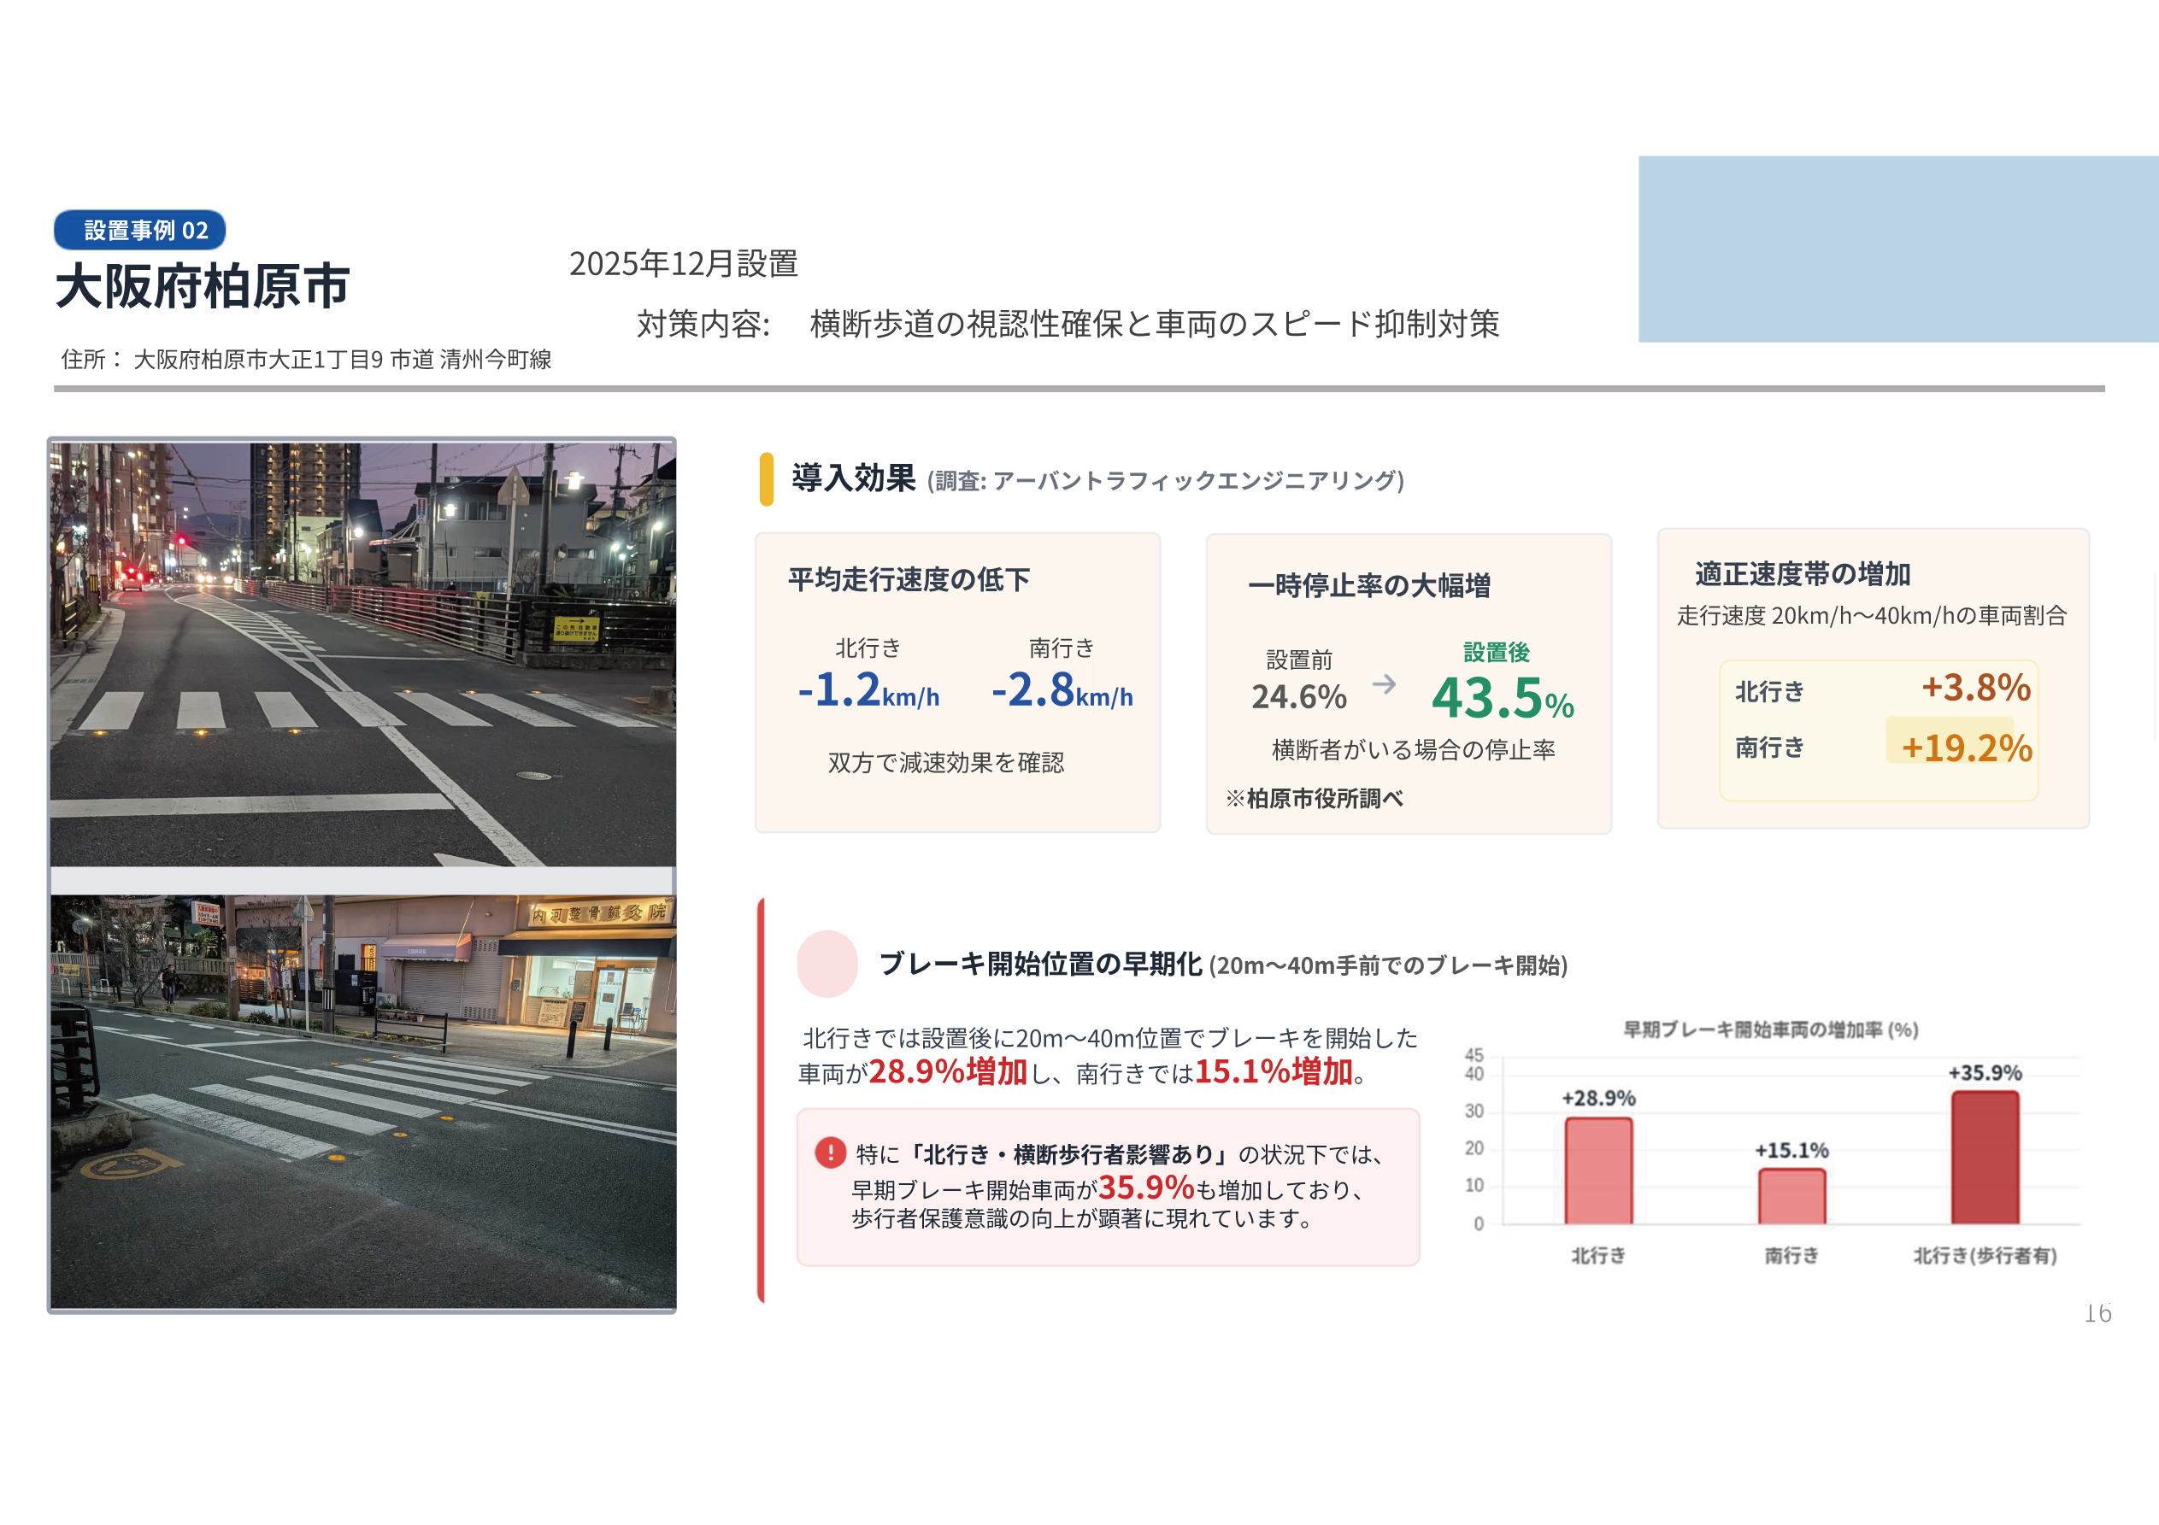Viewport: 2159px width, 1525px height.
Task: Click the 43.5% 設置後 green value
Action: click(1502, 699)
